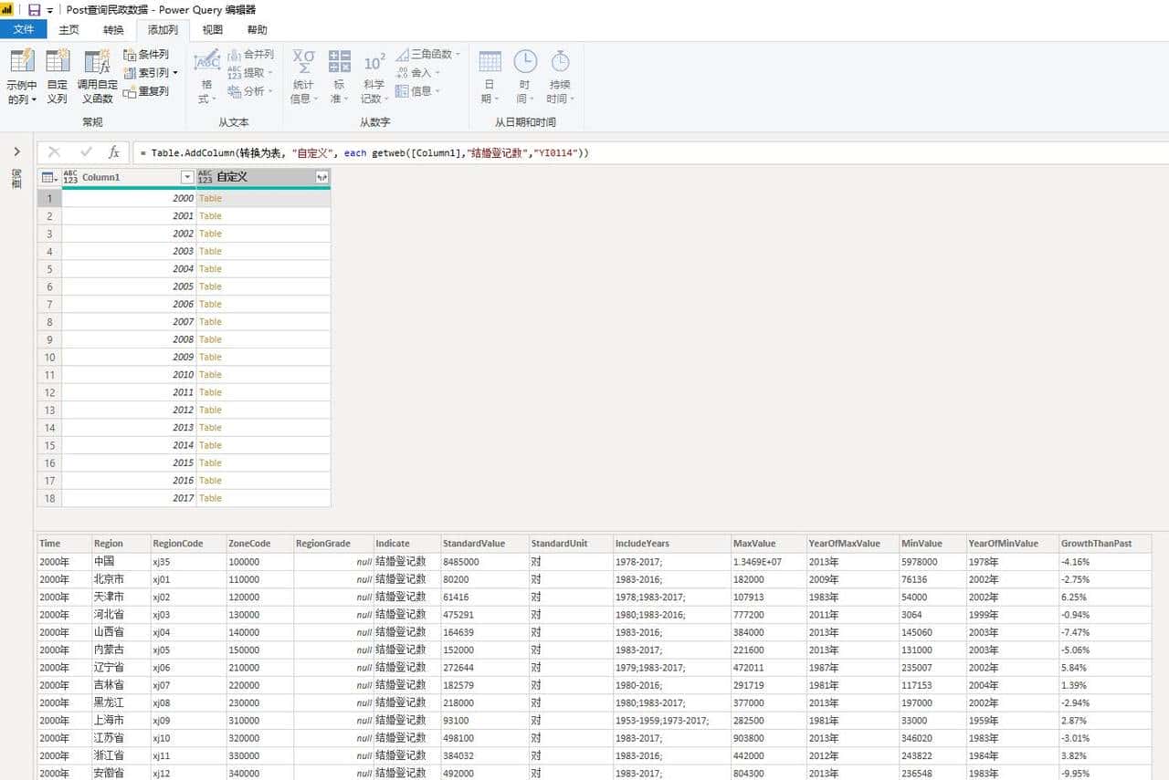Click the fx formula icon
The width and height of the screenshot is (1169, 780).
tap(114, 152)
